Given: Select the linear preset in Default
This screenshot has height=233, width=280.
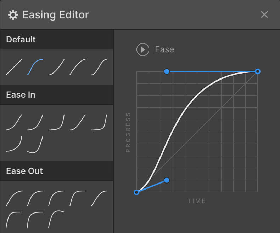Looking at the screenshot, I should [x=14, y=67].
